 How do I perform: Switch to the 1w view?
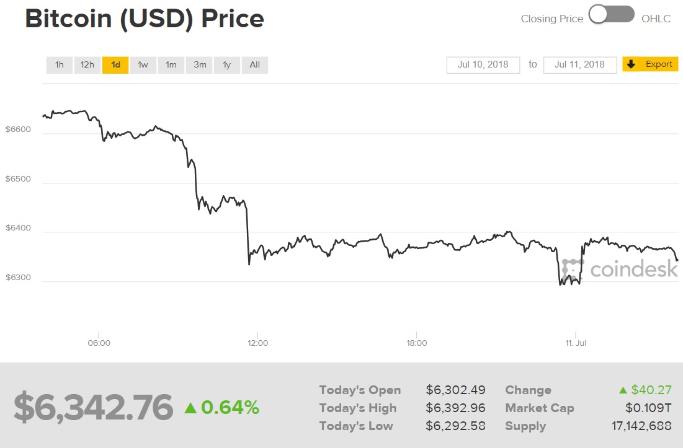click(x=143, y=64)
